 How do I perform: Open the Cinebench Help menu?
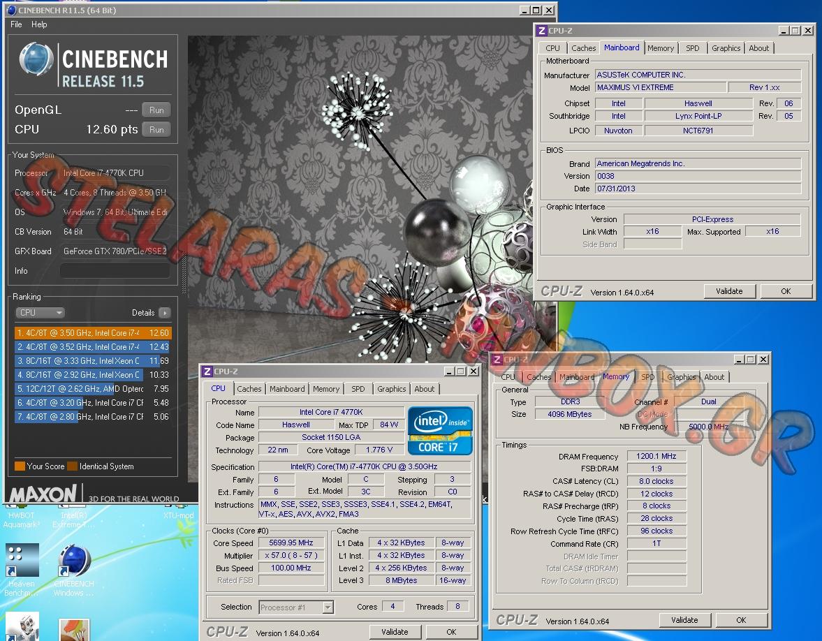point(39,24)
